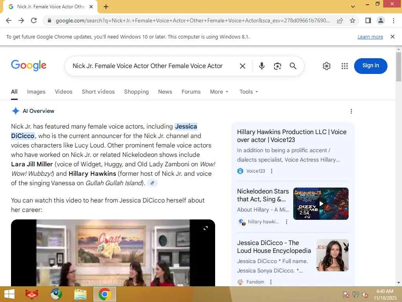Click the lock icon in the address bar
The height and width of the screenshot is (302, 402).
[49, 20]
